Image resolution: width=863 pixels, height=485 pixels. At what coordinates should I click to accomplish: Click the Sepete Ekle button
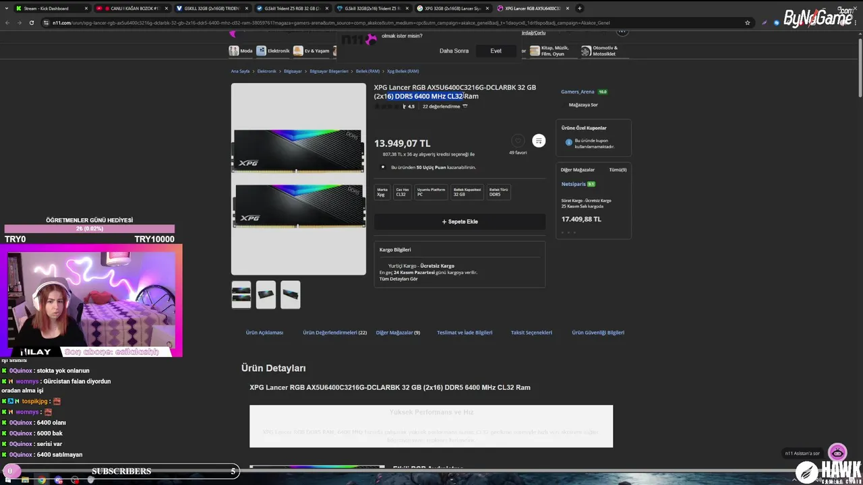tap(460, 222)
